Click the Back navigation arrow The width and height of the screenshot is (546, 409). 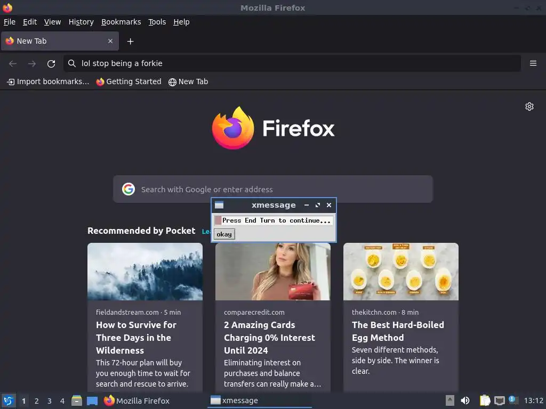click(x=13, y=63)
